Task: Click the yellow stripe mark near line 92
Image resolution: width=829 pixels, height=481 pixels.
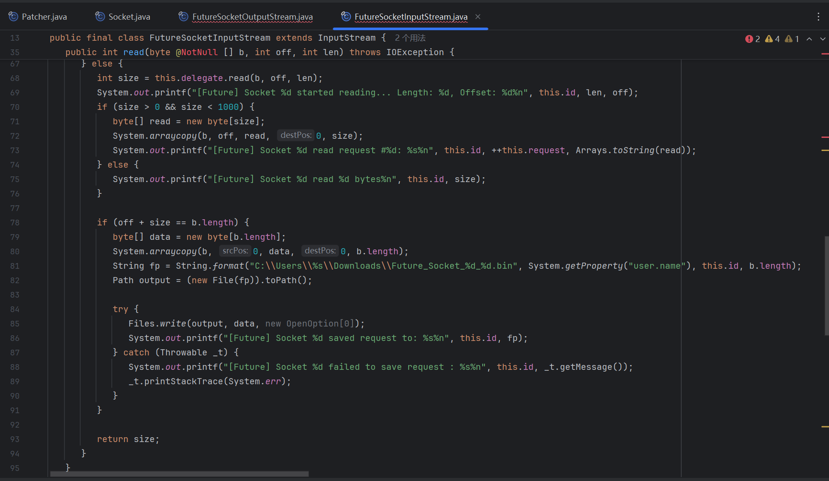Action: (x=825, y=426)
